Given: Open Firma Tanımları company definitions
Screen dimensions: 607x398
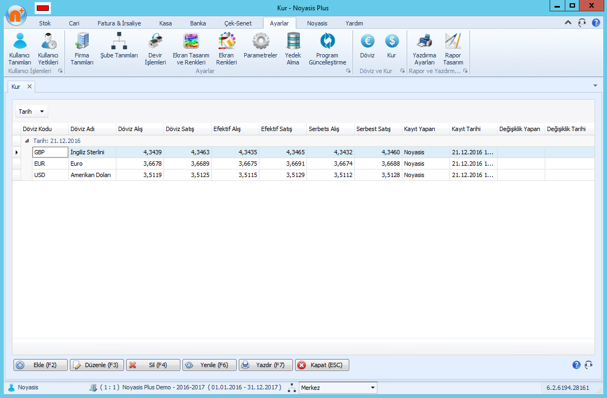Looking at the screenshot, I should [82, 48].
